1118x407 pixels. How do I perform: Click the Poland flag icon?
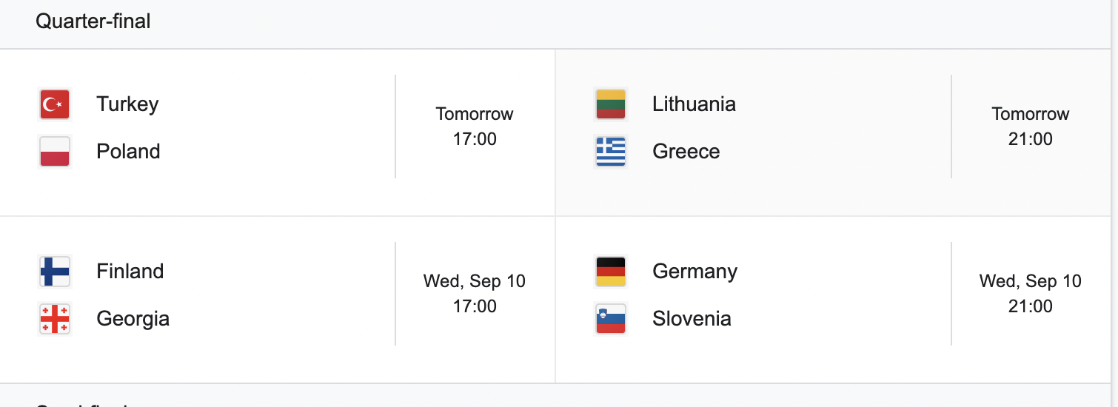(x=55, y=152)
